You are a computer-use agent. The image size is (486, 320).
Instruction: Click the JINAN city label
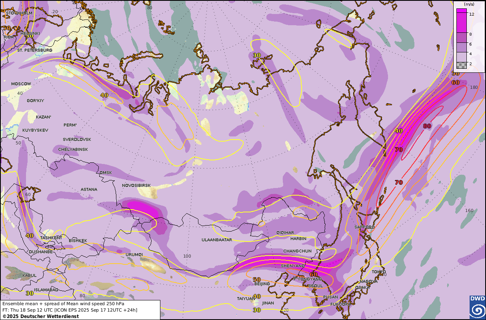pos(268,303)
